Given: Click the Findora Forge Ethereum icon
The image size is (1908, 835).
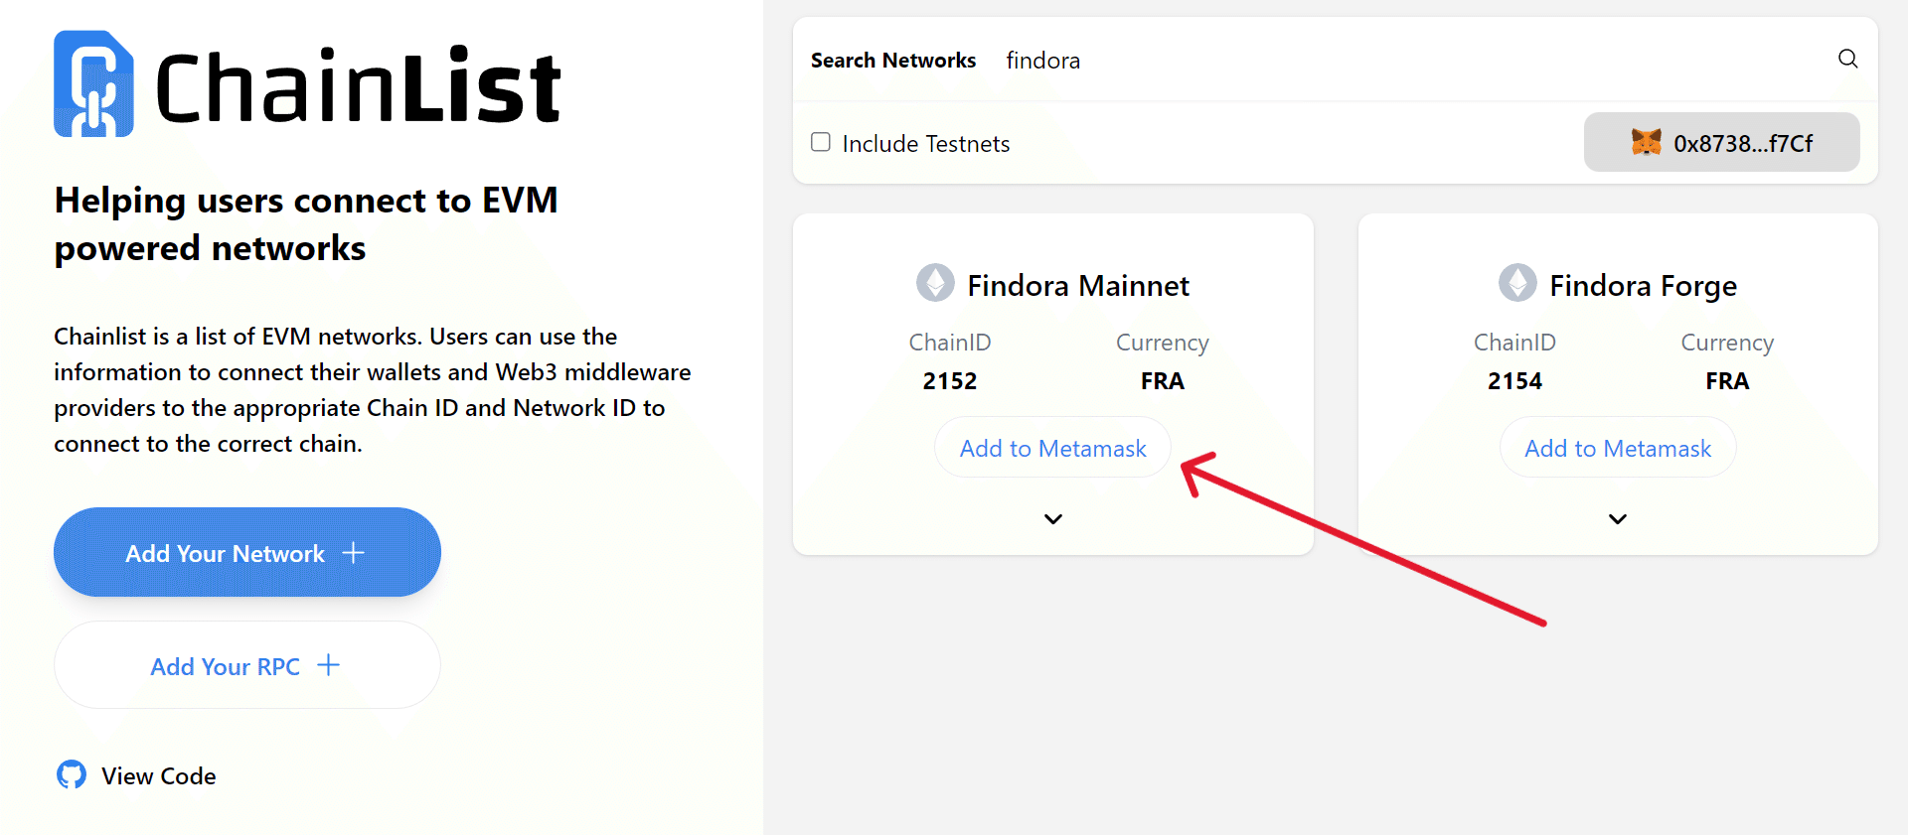Looking at the screenshot, I should pos(1517,283).
